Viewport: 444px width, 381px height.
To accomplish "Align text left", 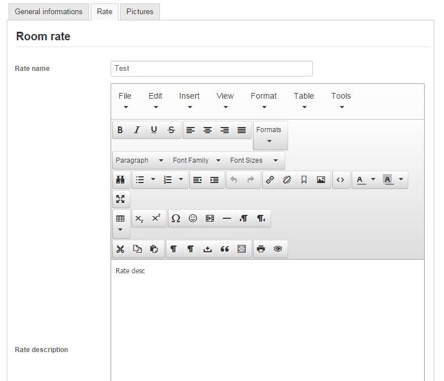I will tap(191, 130).
